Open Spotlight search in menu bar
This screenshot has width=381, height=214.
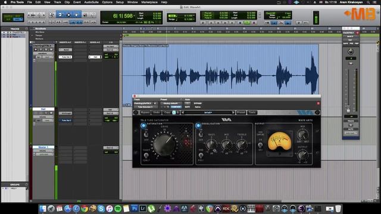pos(368,2)
